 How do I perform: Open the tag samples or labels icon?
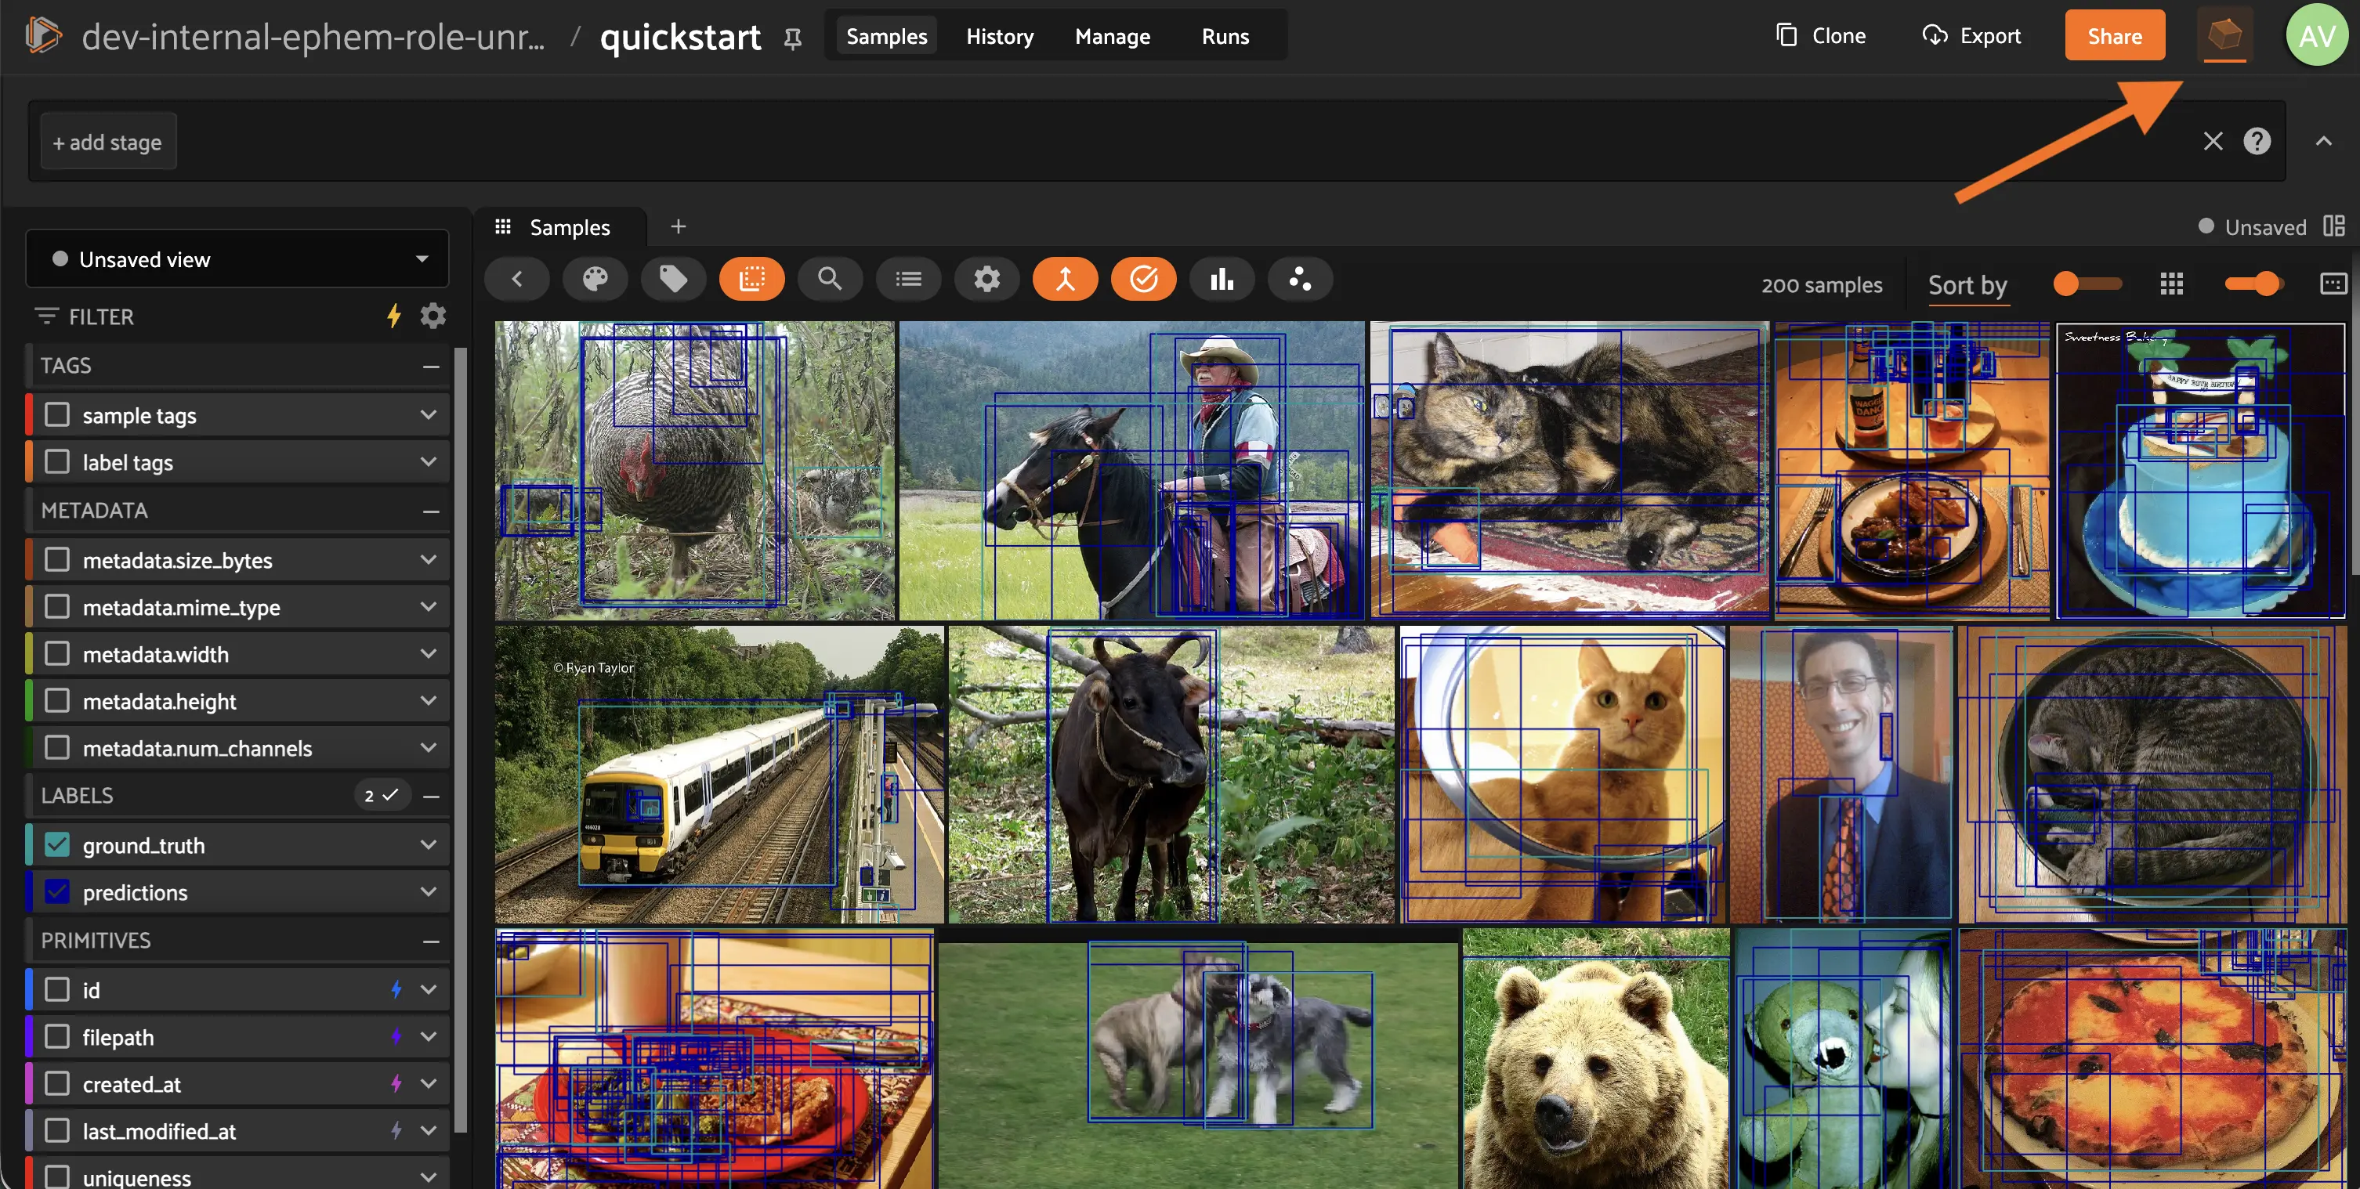pos(673,279)
